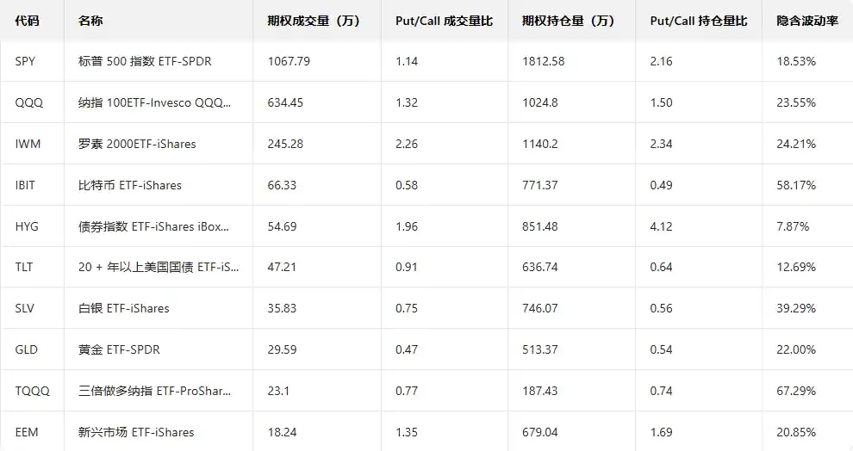Click the TQQQ ticker code

coord(33,391)
